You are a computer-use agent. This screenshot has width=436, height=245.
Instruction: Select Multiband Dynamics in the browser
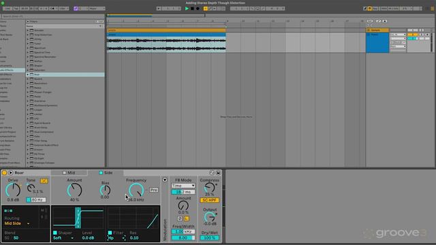46,105
